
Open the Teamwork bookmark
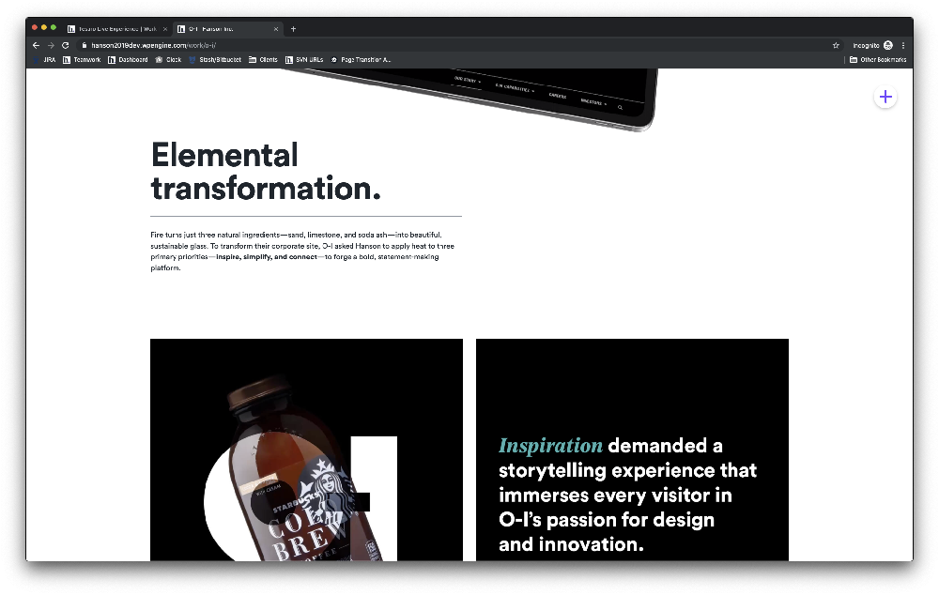(x=82, y=60)
